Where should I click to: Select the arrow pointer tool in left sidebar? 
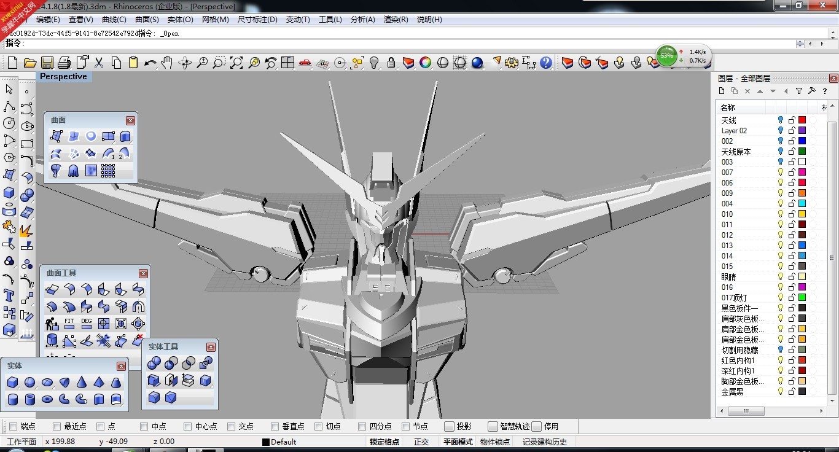(x=9, y=90)
